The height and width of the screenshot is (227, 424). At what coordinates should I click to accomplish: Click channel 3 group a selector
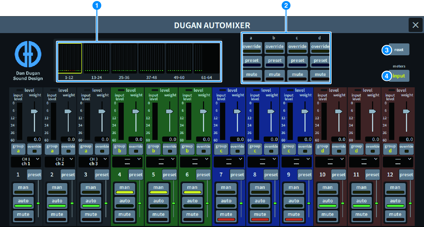point(86,149)
